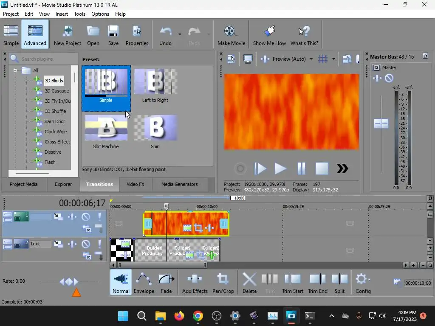Image resolution: width=435 pixels, height=326 pixels.
Task: Open Chrome from the taskbar
Action: pyautogui.click(x=198, y=316)
